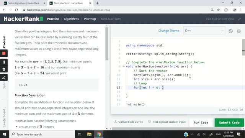Open the Leaderboard side tab
The height and width of the screenshot is (138, 245).
coord(4,118)
